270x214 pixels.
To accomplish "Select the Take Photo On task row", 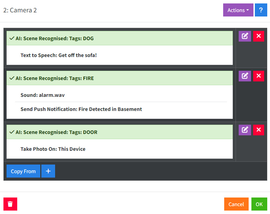I will point(53,149).
